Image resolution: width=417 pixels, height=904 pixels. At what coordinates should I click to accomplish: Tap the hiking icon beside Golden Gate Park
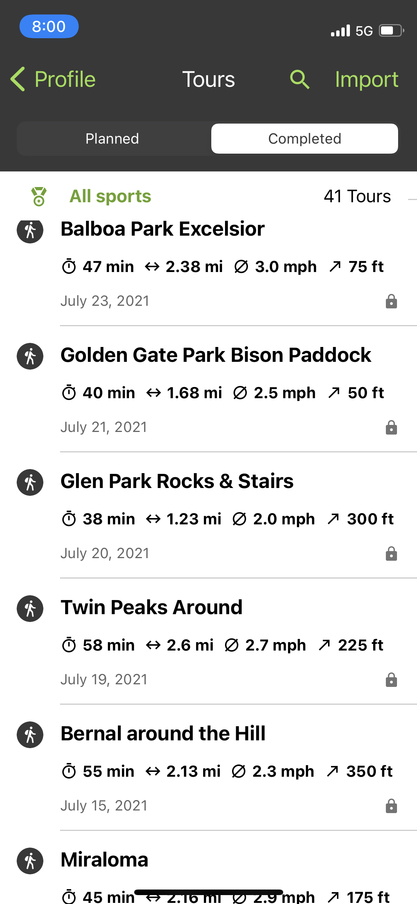tap(30, 356)
